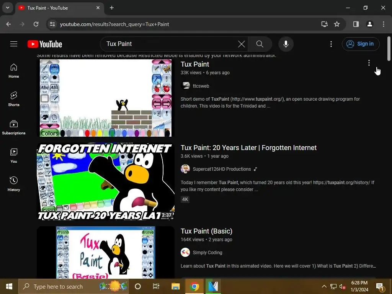392x294 pixels.
Task: Click the browser address bar URL
Action: [114, 24]
